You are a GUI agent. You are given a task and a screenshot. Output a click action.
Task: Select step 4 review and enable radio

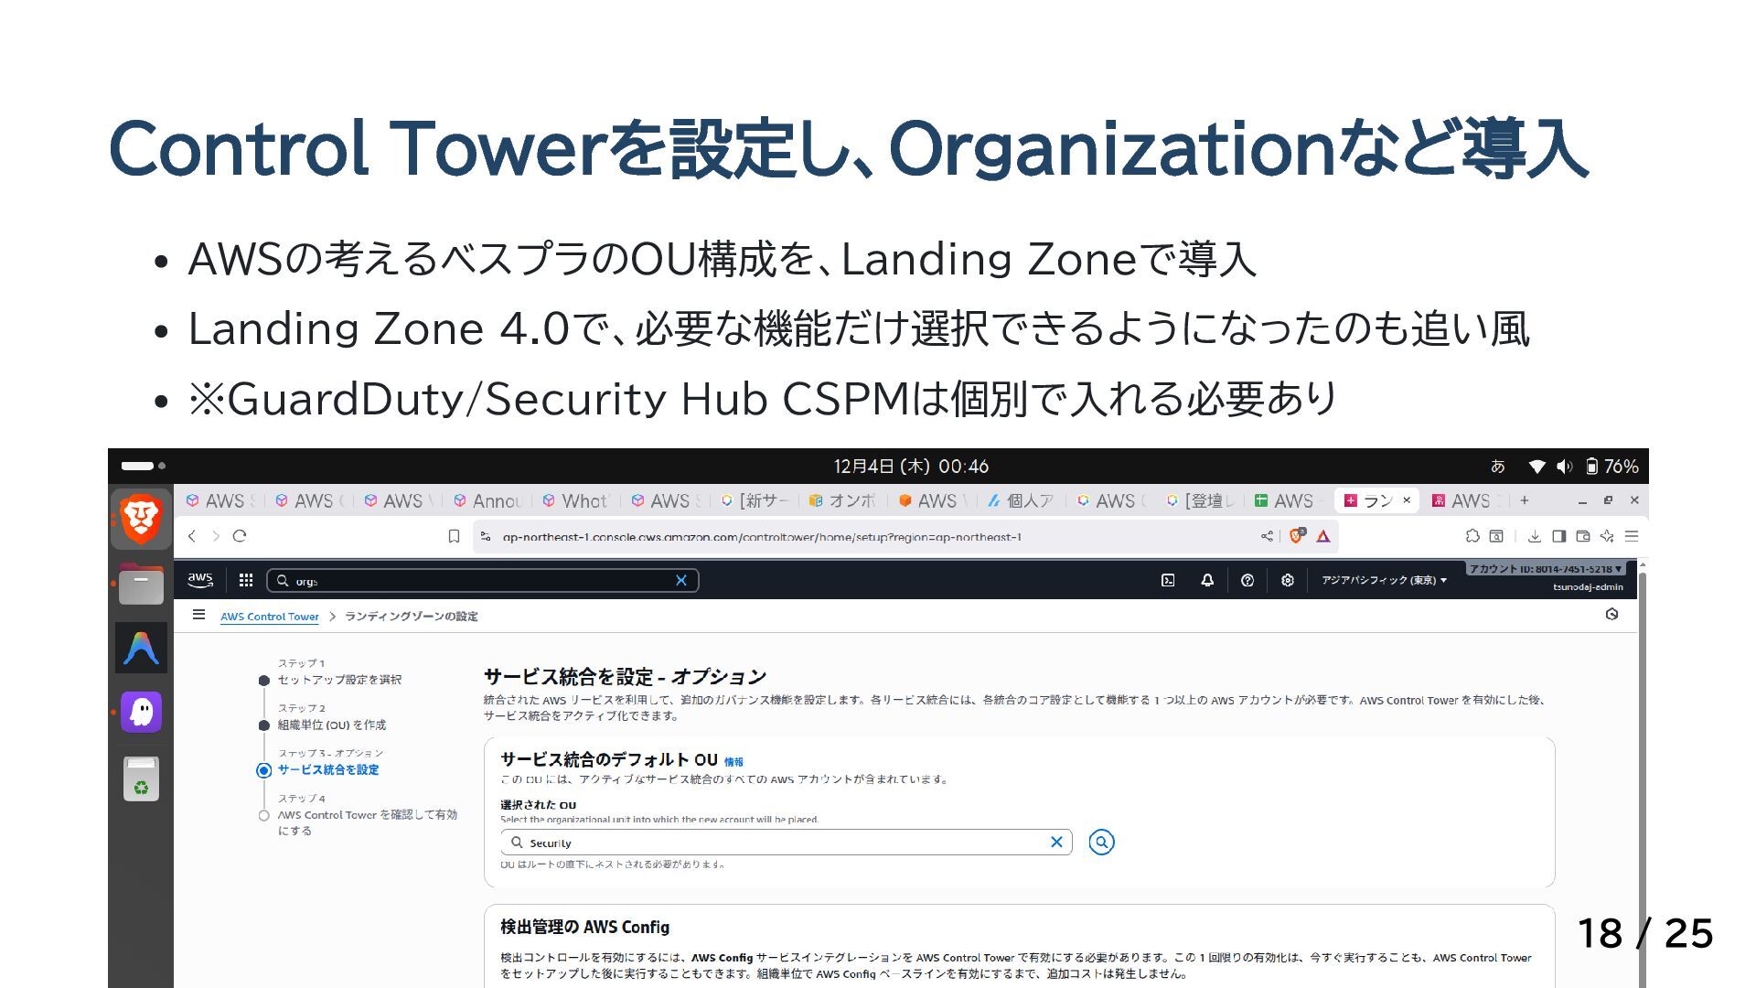[263, 815]
